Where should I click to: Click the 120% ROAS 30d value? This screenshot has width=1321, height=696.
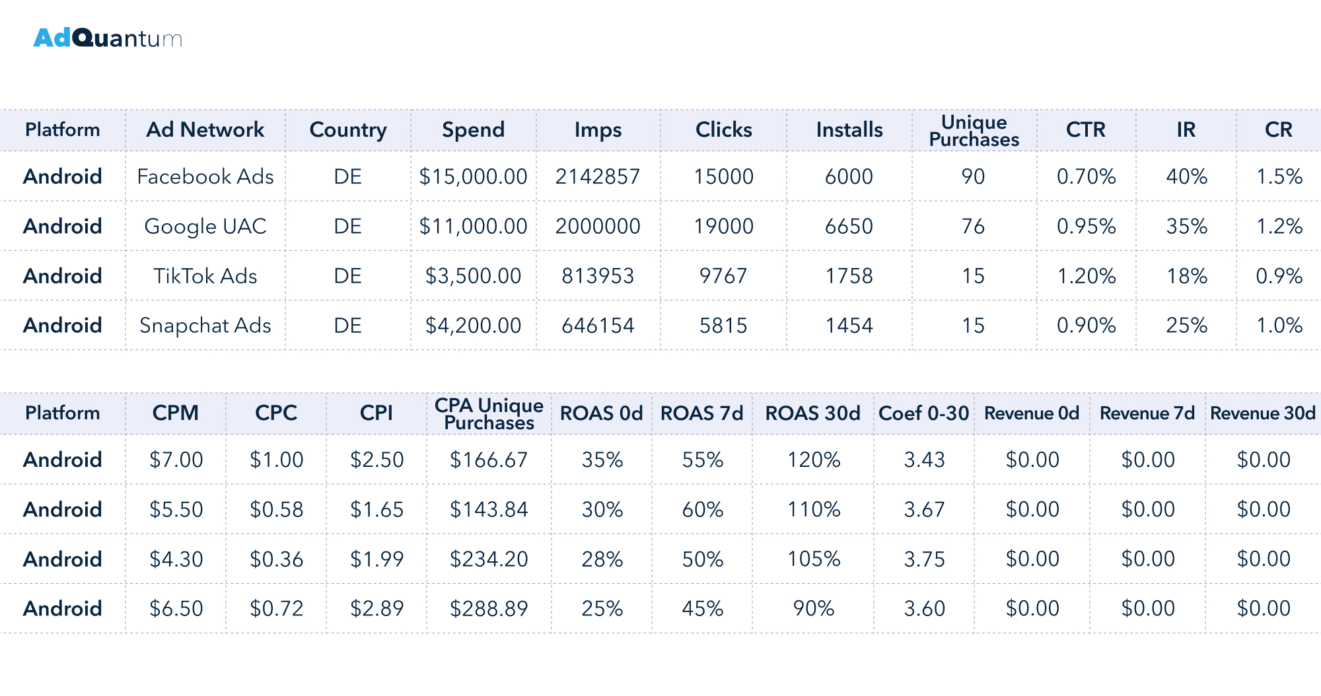813,460
